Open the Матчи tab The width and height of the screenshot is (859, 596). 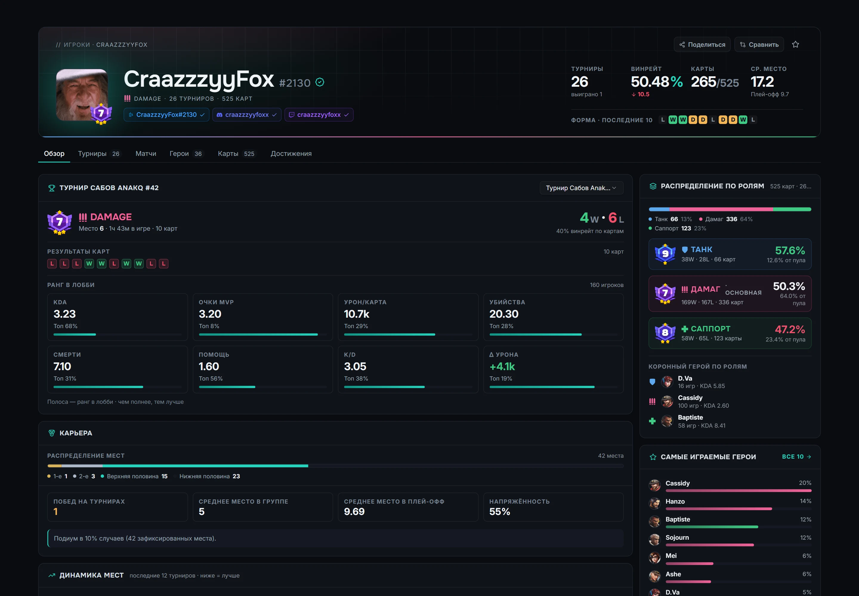click(146, 153)
